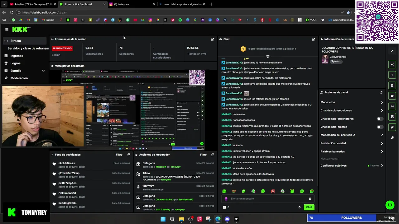Open the emoji picker in the message box
This screenshot has height=224, width=399.
310,198
